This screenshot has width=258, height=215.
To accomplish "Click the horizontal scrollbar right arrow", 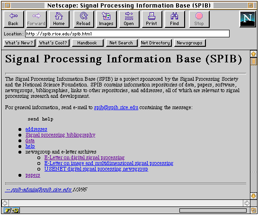I will tap(247, 203).
